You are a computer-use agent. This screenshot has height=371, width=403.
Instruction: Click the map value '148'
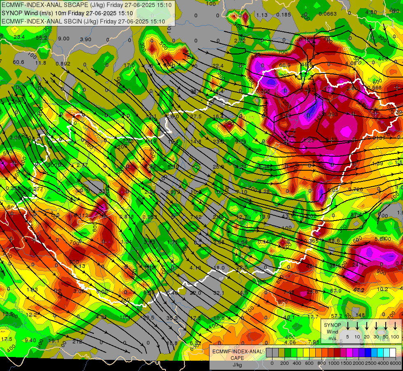(360, 315)
